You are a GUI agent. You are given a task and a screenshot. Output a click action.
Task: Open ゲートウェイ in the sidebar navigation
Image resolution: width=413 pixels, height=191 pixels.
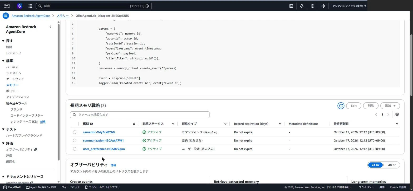(x=15, y=79)
